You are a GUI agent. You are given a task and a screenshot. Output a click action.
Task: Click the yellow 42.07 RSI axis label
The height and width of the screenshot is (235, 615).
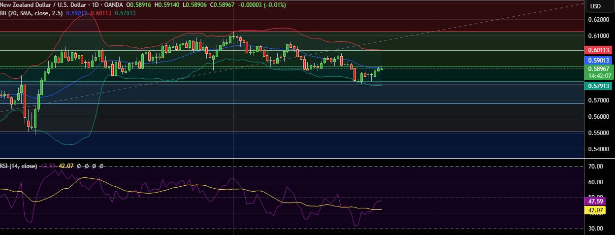[596, 210]
